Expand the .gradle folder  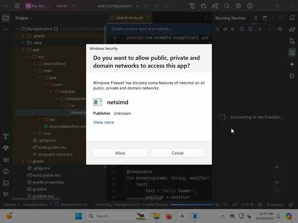[x=23, y=36]
